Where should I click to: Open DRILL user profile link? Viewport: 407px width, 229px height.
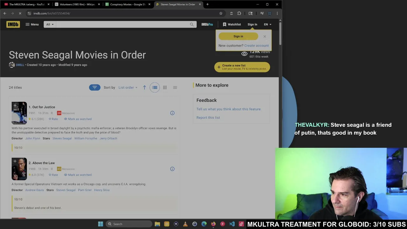click(x=20, y=65)
